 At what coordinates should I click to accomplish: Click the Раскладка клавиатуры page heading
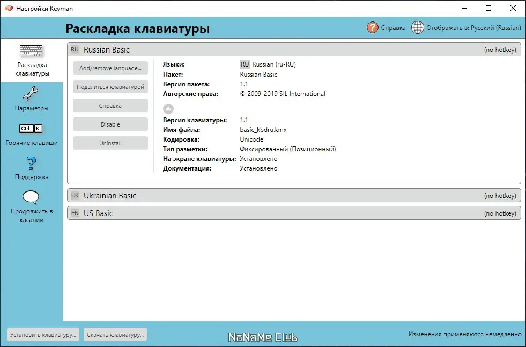coord(138,28)
